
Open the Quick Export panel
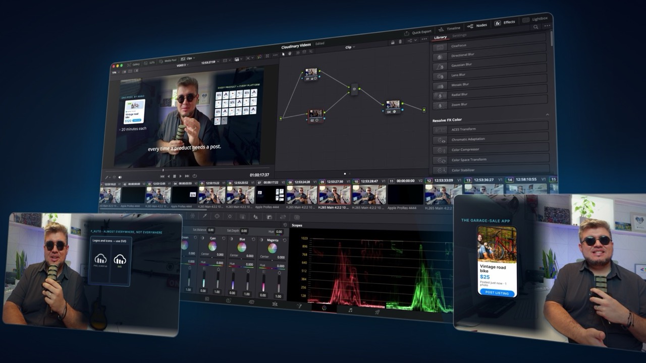(x=417, y=31)
